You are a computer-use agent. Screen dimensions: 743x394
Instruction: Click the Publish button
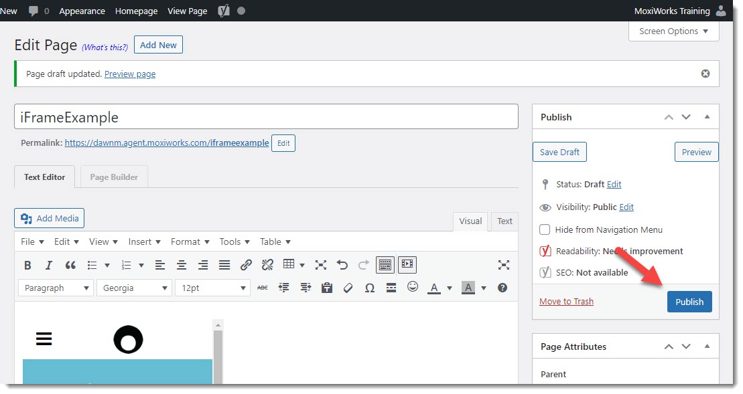pos(689,302)
